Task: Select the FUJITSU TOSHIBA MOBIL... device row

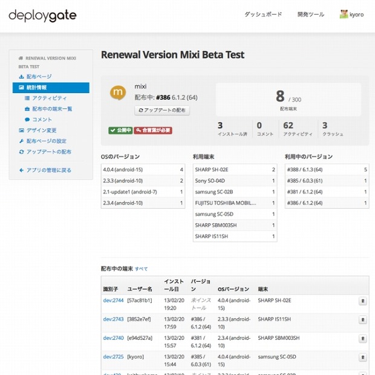Action: pyautogui.click(x=235, y=203)
